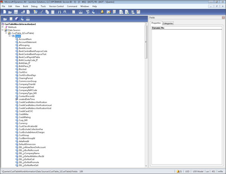The image size is (226, 174).
Task: Open the Version Control menu
Action: (56, 6)
